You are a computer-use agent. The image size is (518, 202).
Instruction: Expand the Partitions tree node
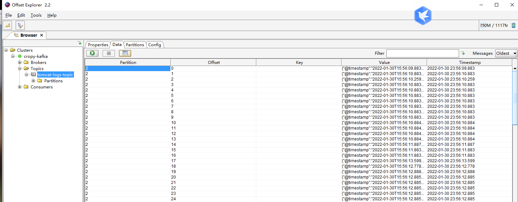(33, 81)
